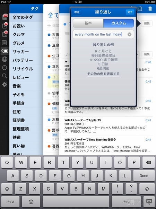The width and height of the screenshot is (156, 209).
Task: Tap the space bar key
Action: (76, 202)
